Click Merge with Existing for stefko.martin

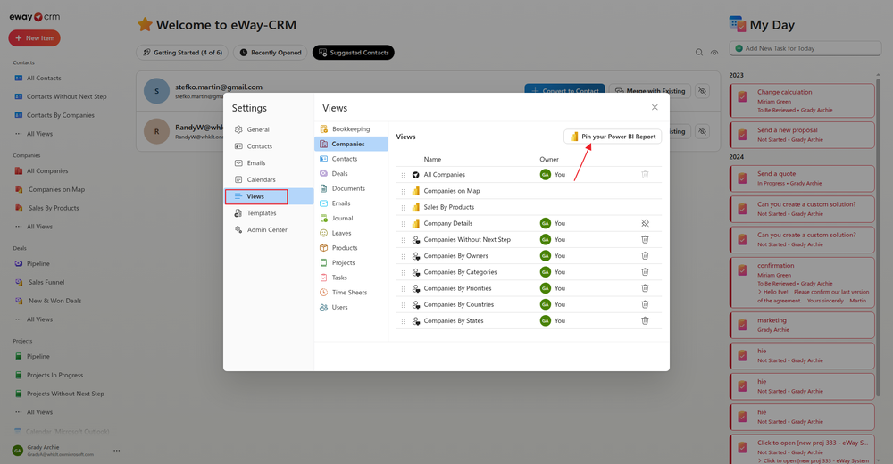tap(650, 91)
